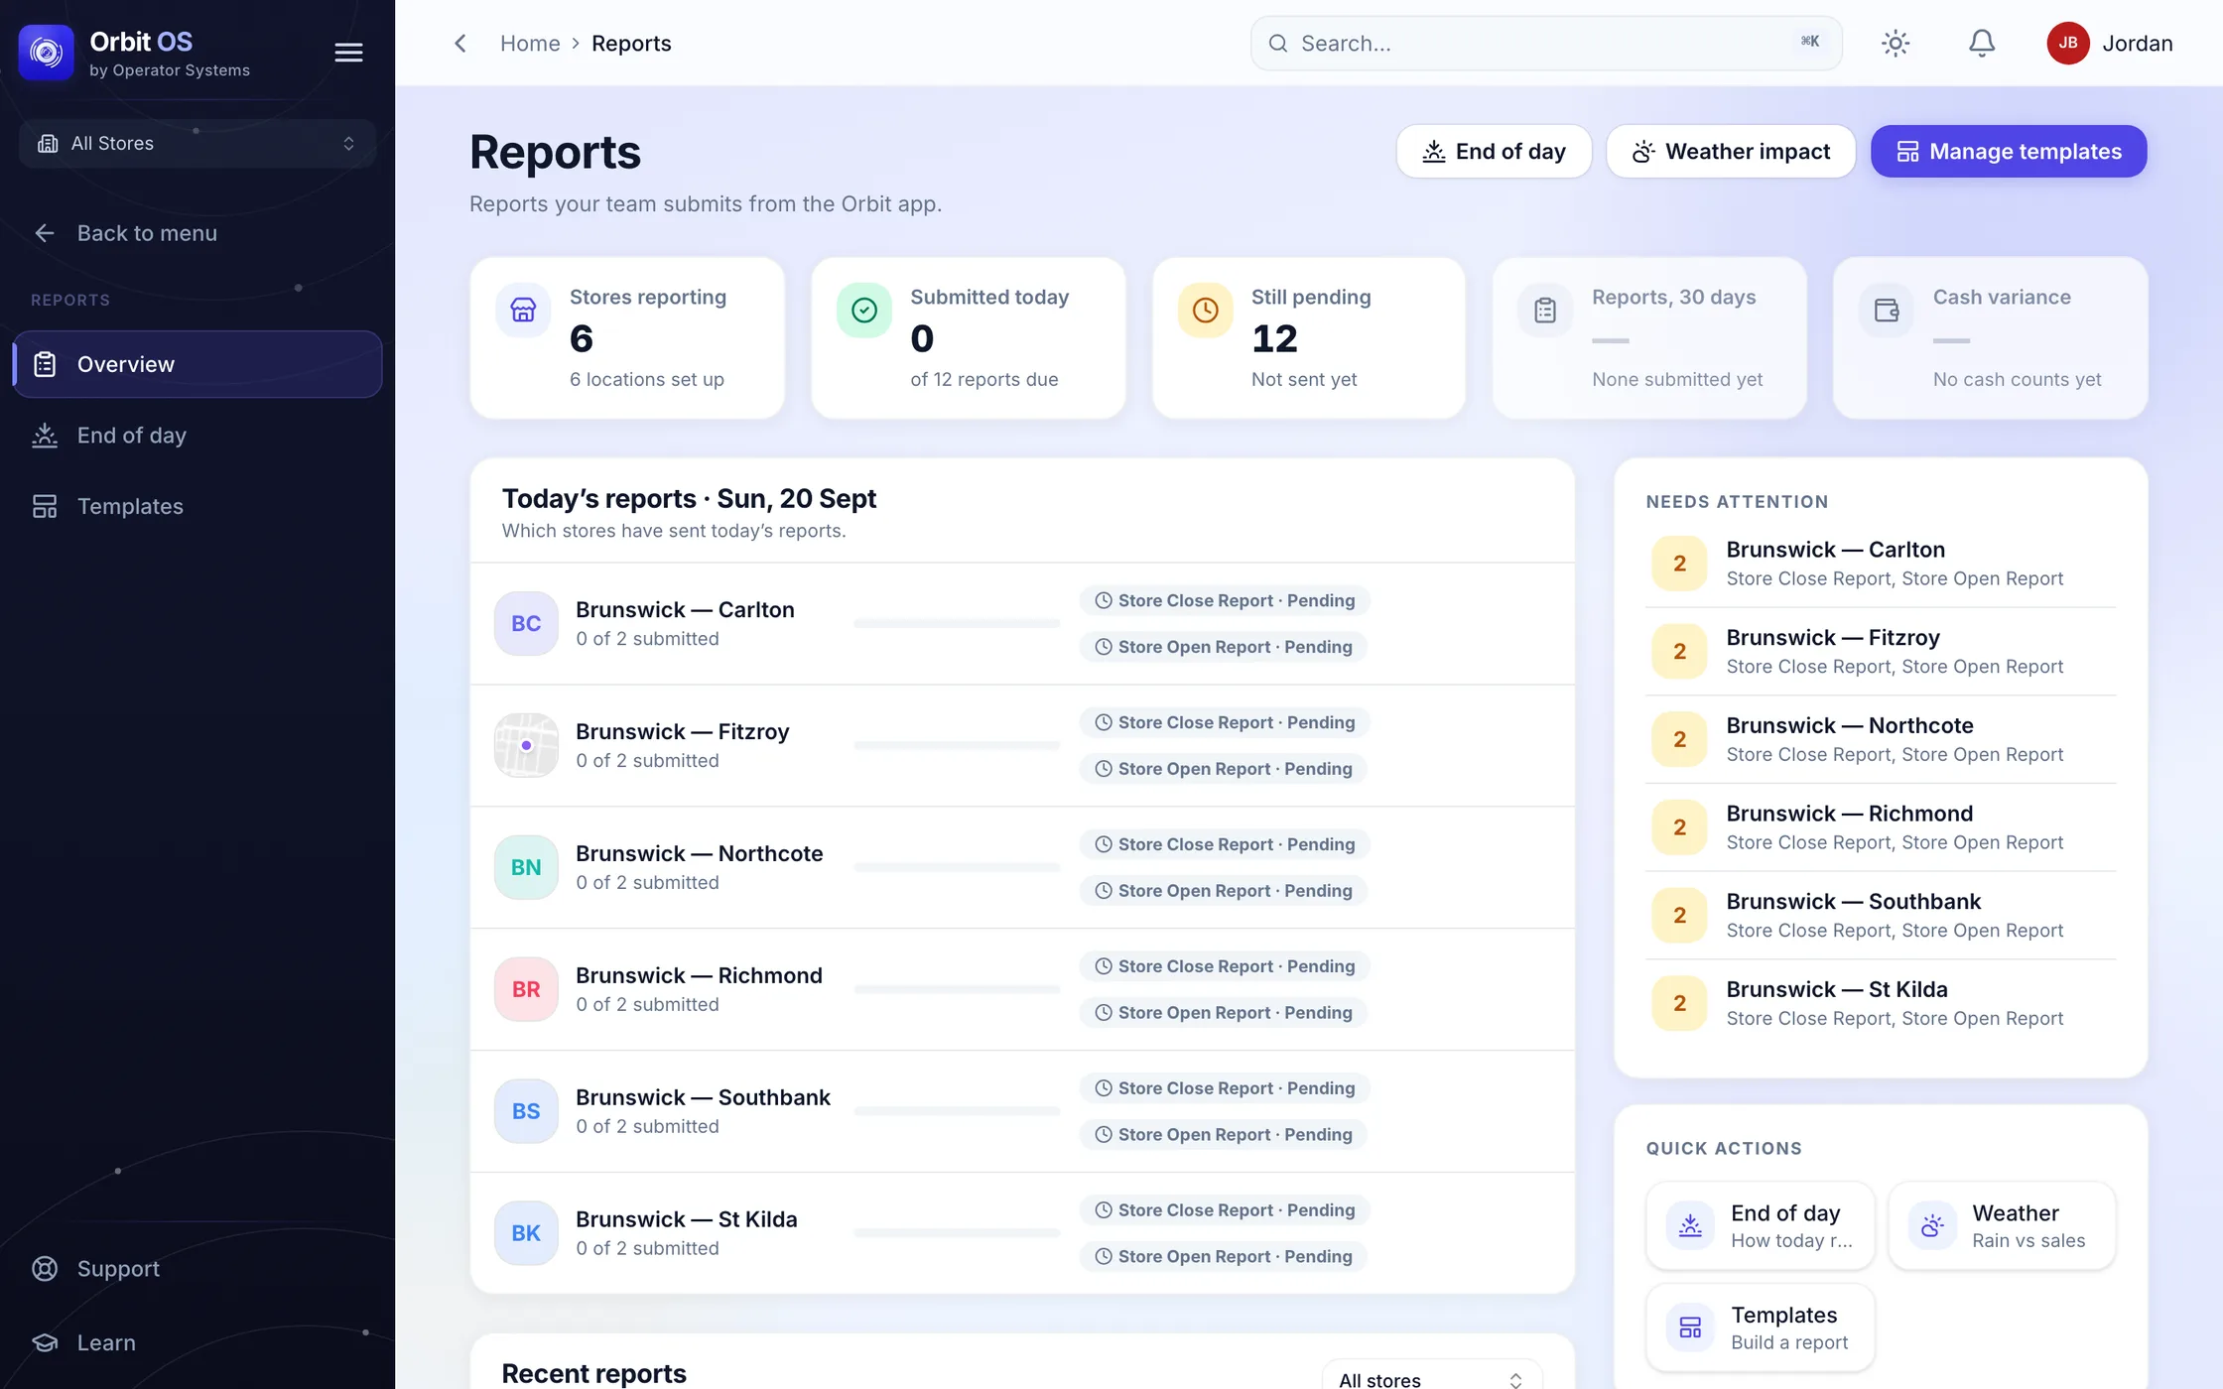Click the quick action Templates icon

[x=1690, y=1327]
